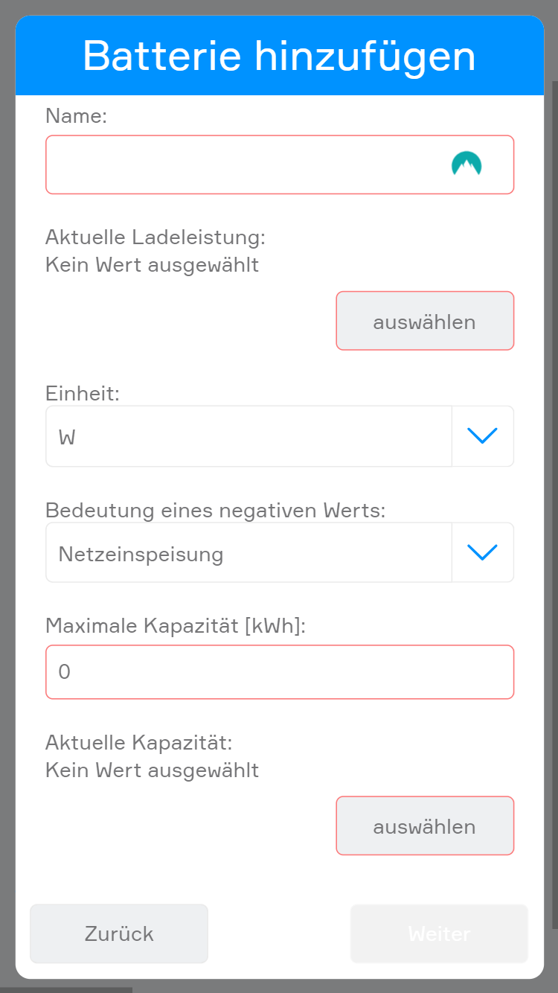Click the Maximale Kapazität [kWh] label
558x993 pixels.
click(x=176, y=626)
